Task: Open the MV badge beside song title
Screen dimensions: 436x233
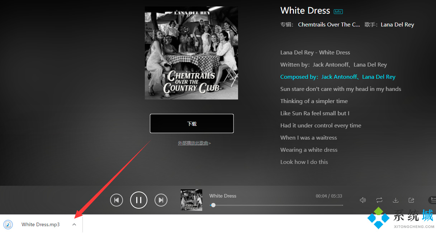Action: [338, 11]
